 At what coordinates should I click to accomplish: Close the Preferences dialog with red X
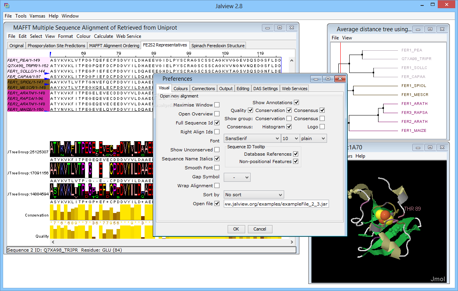[x=340, y=79]
